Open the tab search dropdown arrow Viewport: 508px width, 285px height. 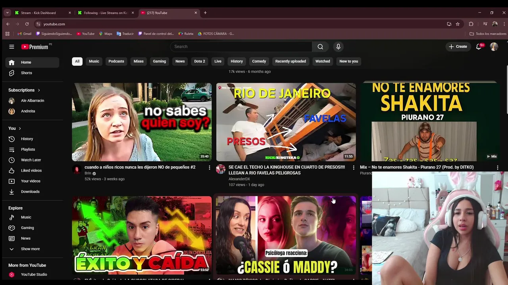pos(7,13)
